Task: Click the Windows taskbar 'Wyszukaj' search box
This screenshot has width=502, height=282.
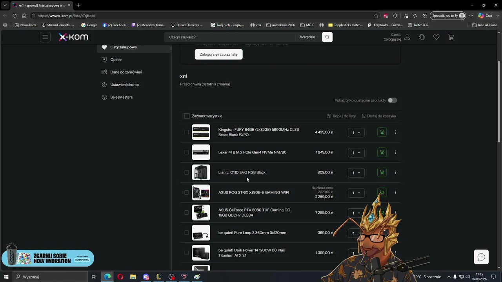Action: click(x=50, y=277)
